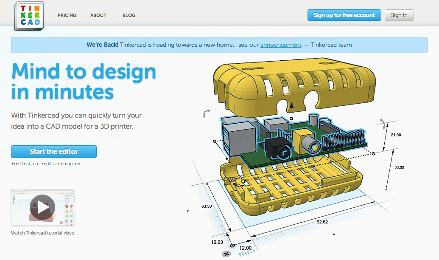Viewport: 439px width, 260px height.
Task: Click the gray X circle icon near origin
Action: point(226,254)
